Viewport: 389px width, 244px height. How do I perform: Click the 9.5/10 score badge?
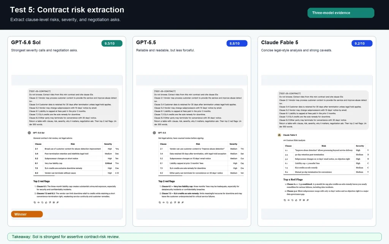pos(112,43)
